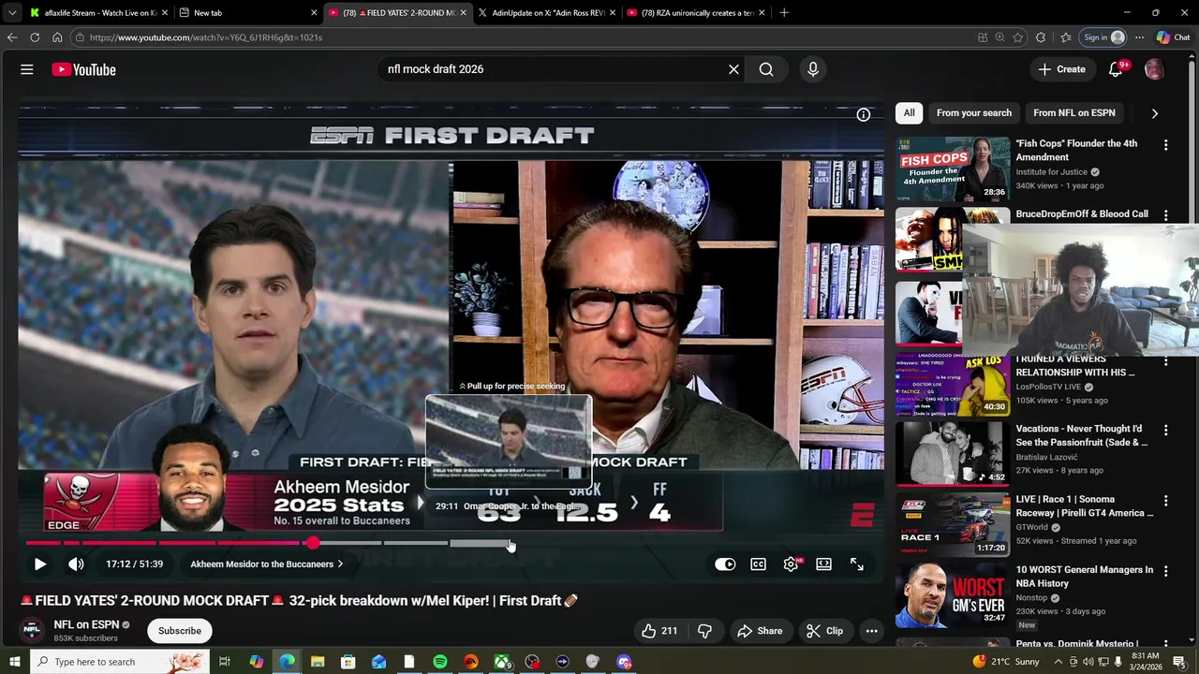Image resolution: width=1199 pixels, height=674 pixels.
Task: Open the Create menu button
Action: (1062, 69)
